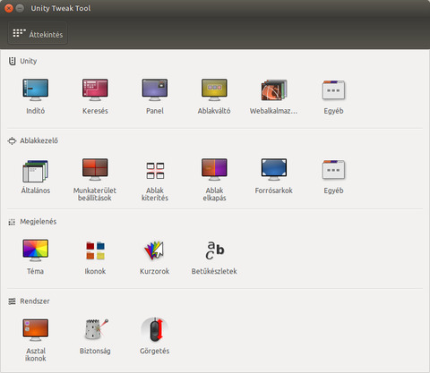Click the Áttekintés overview button

coord(38,33)
